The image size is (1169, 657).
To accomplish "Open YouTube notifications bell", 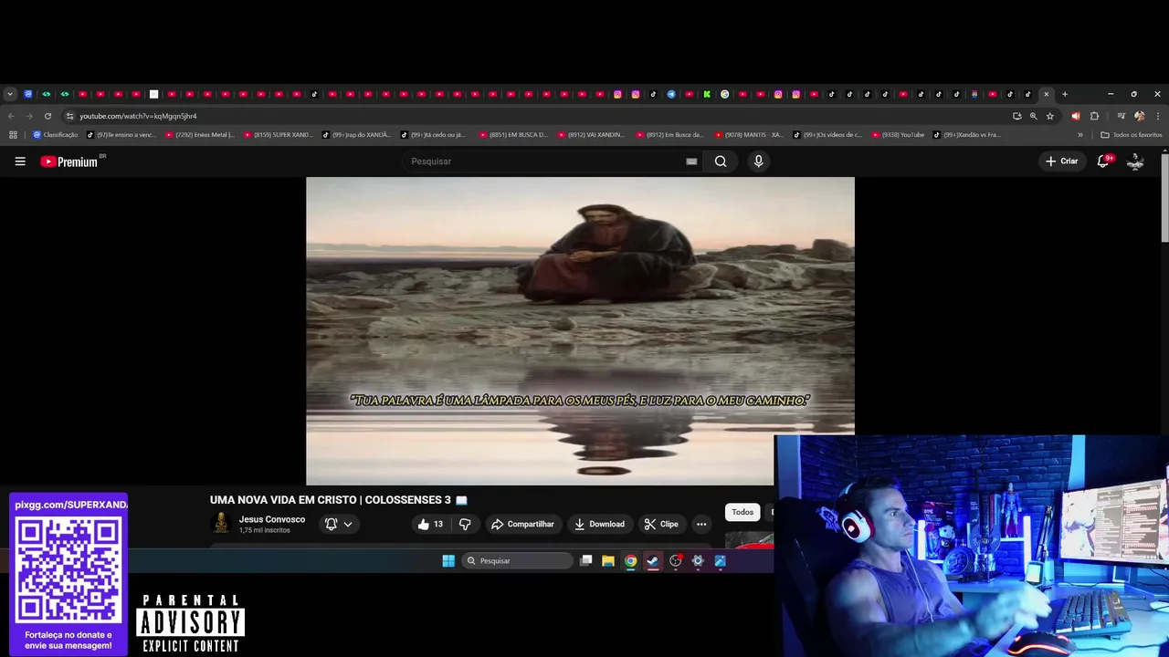I will tap(1103, 162).
